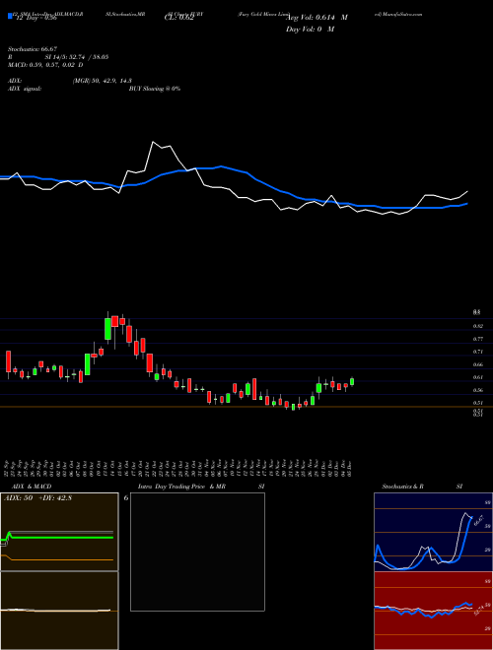Click the 'ADX: 50 +DY: 42.8' header
Viewport: 493px width, 650px height.
(x=37, y=498)
